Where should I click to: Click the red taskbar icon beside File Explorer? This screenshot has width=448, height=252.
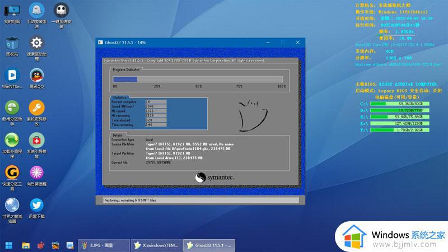coord(41,245)
